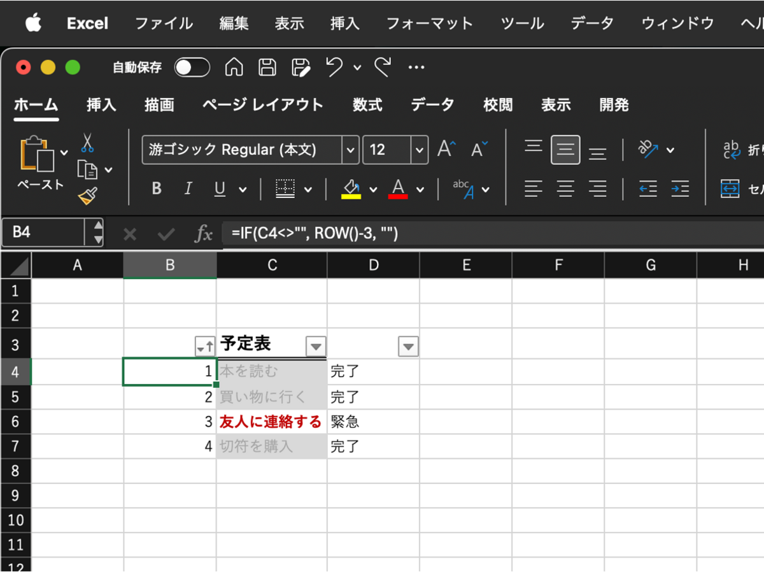Save the workbook with floppy icon
The width and height of the screenshot is (764, 572).
coord(267,67)
